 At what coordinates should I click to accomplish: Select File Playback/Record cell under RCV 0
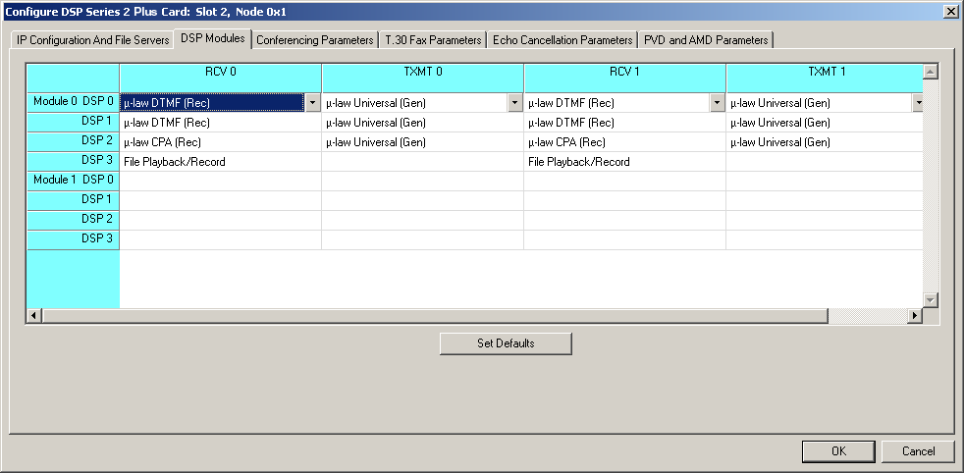[x=220, y=162]
